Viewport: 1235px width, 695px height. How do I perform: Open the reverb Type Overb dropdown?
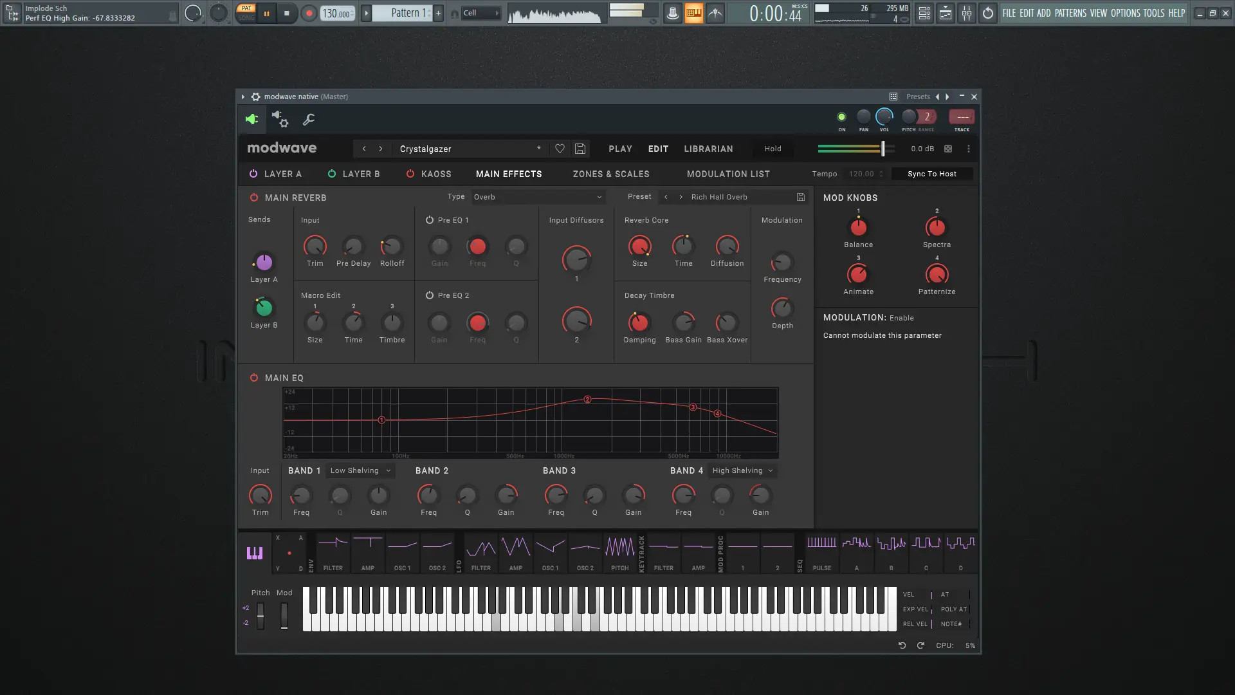(x=538, y=197)
